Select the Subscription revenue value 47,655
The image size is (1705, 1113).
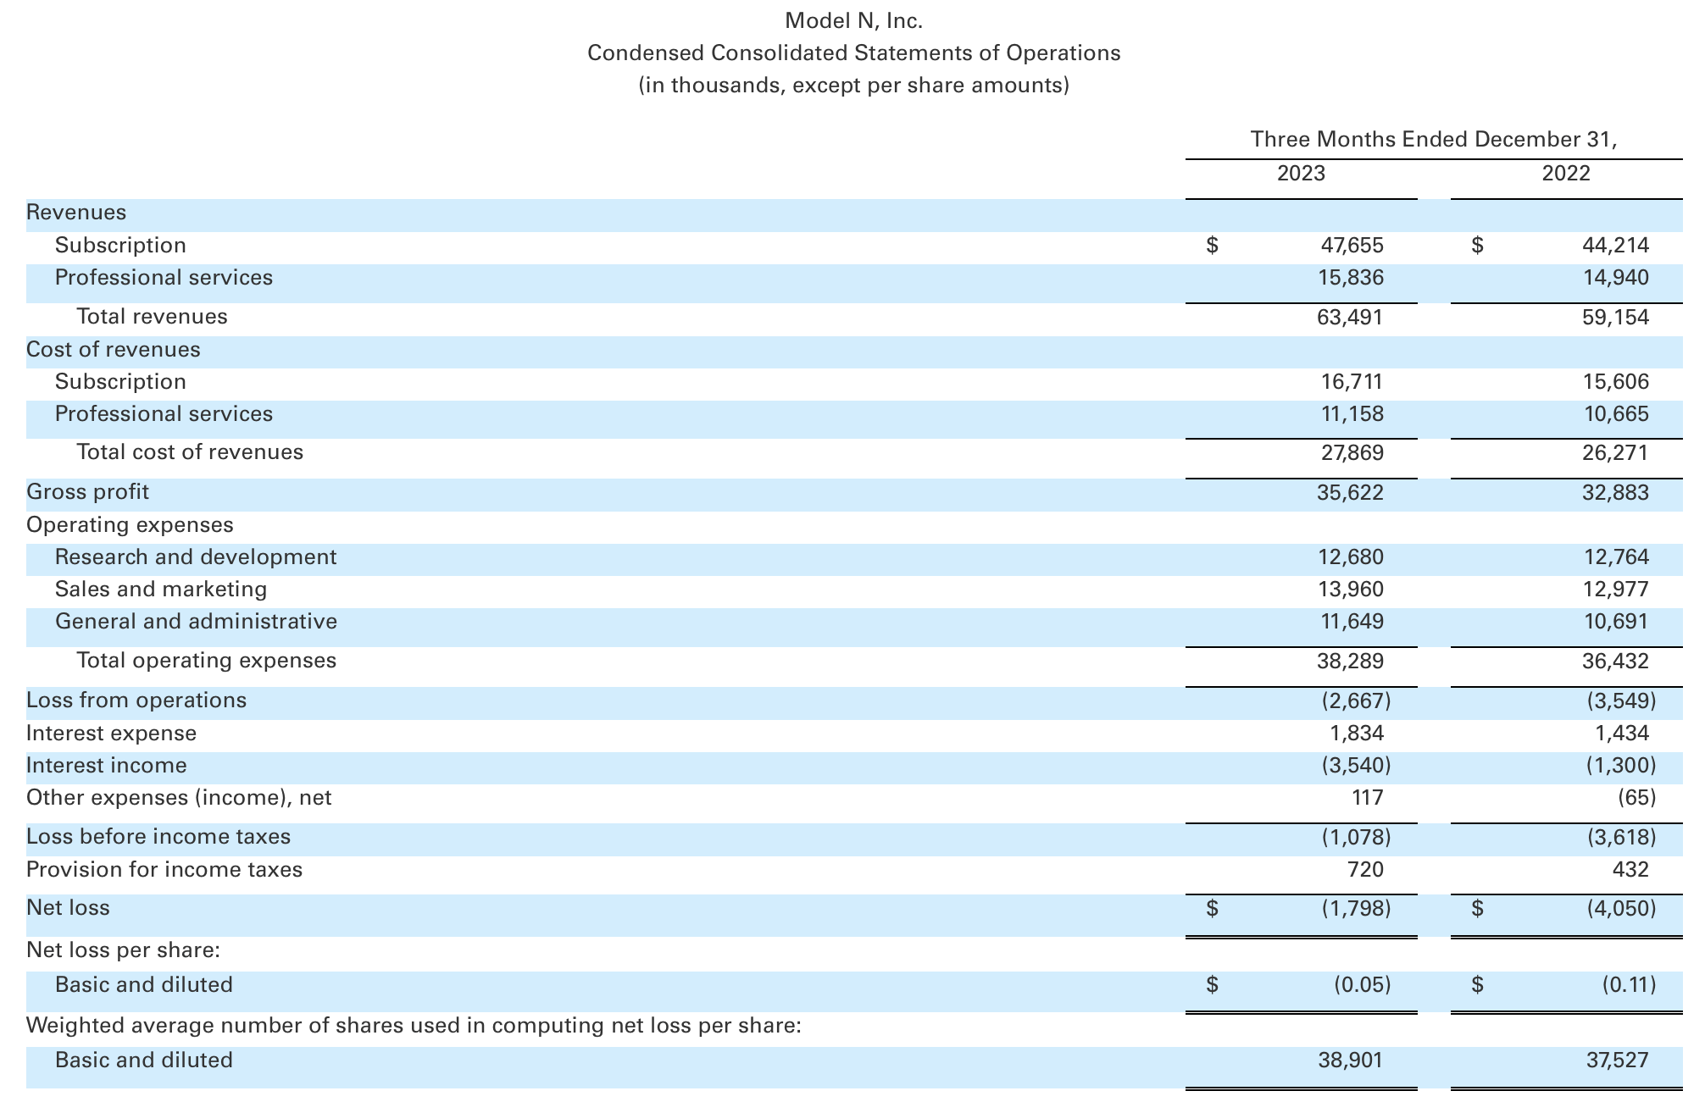pos(1352,245)
